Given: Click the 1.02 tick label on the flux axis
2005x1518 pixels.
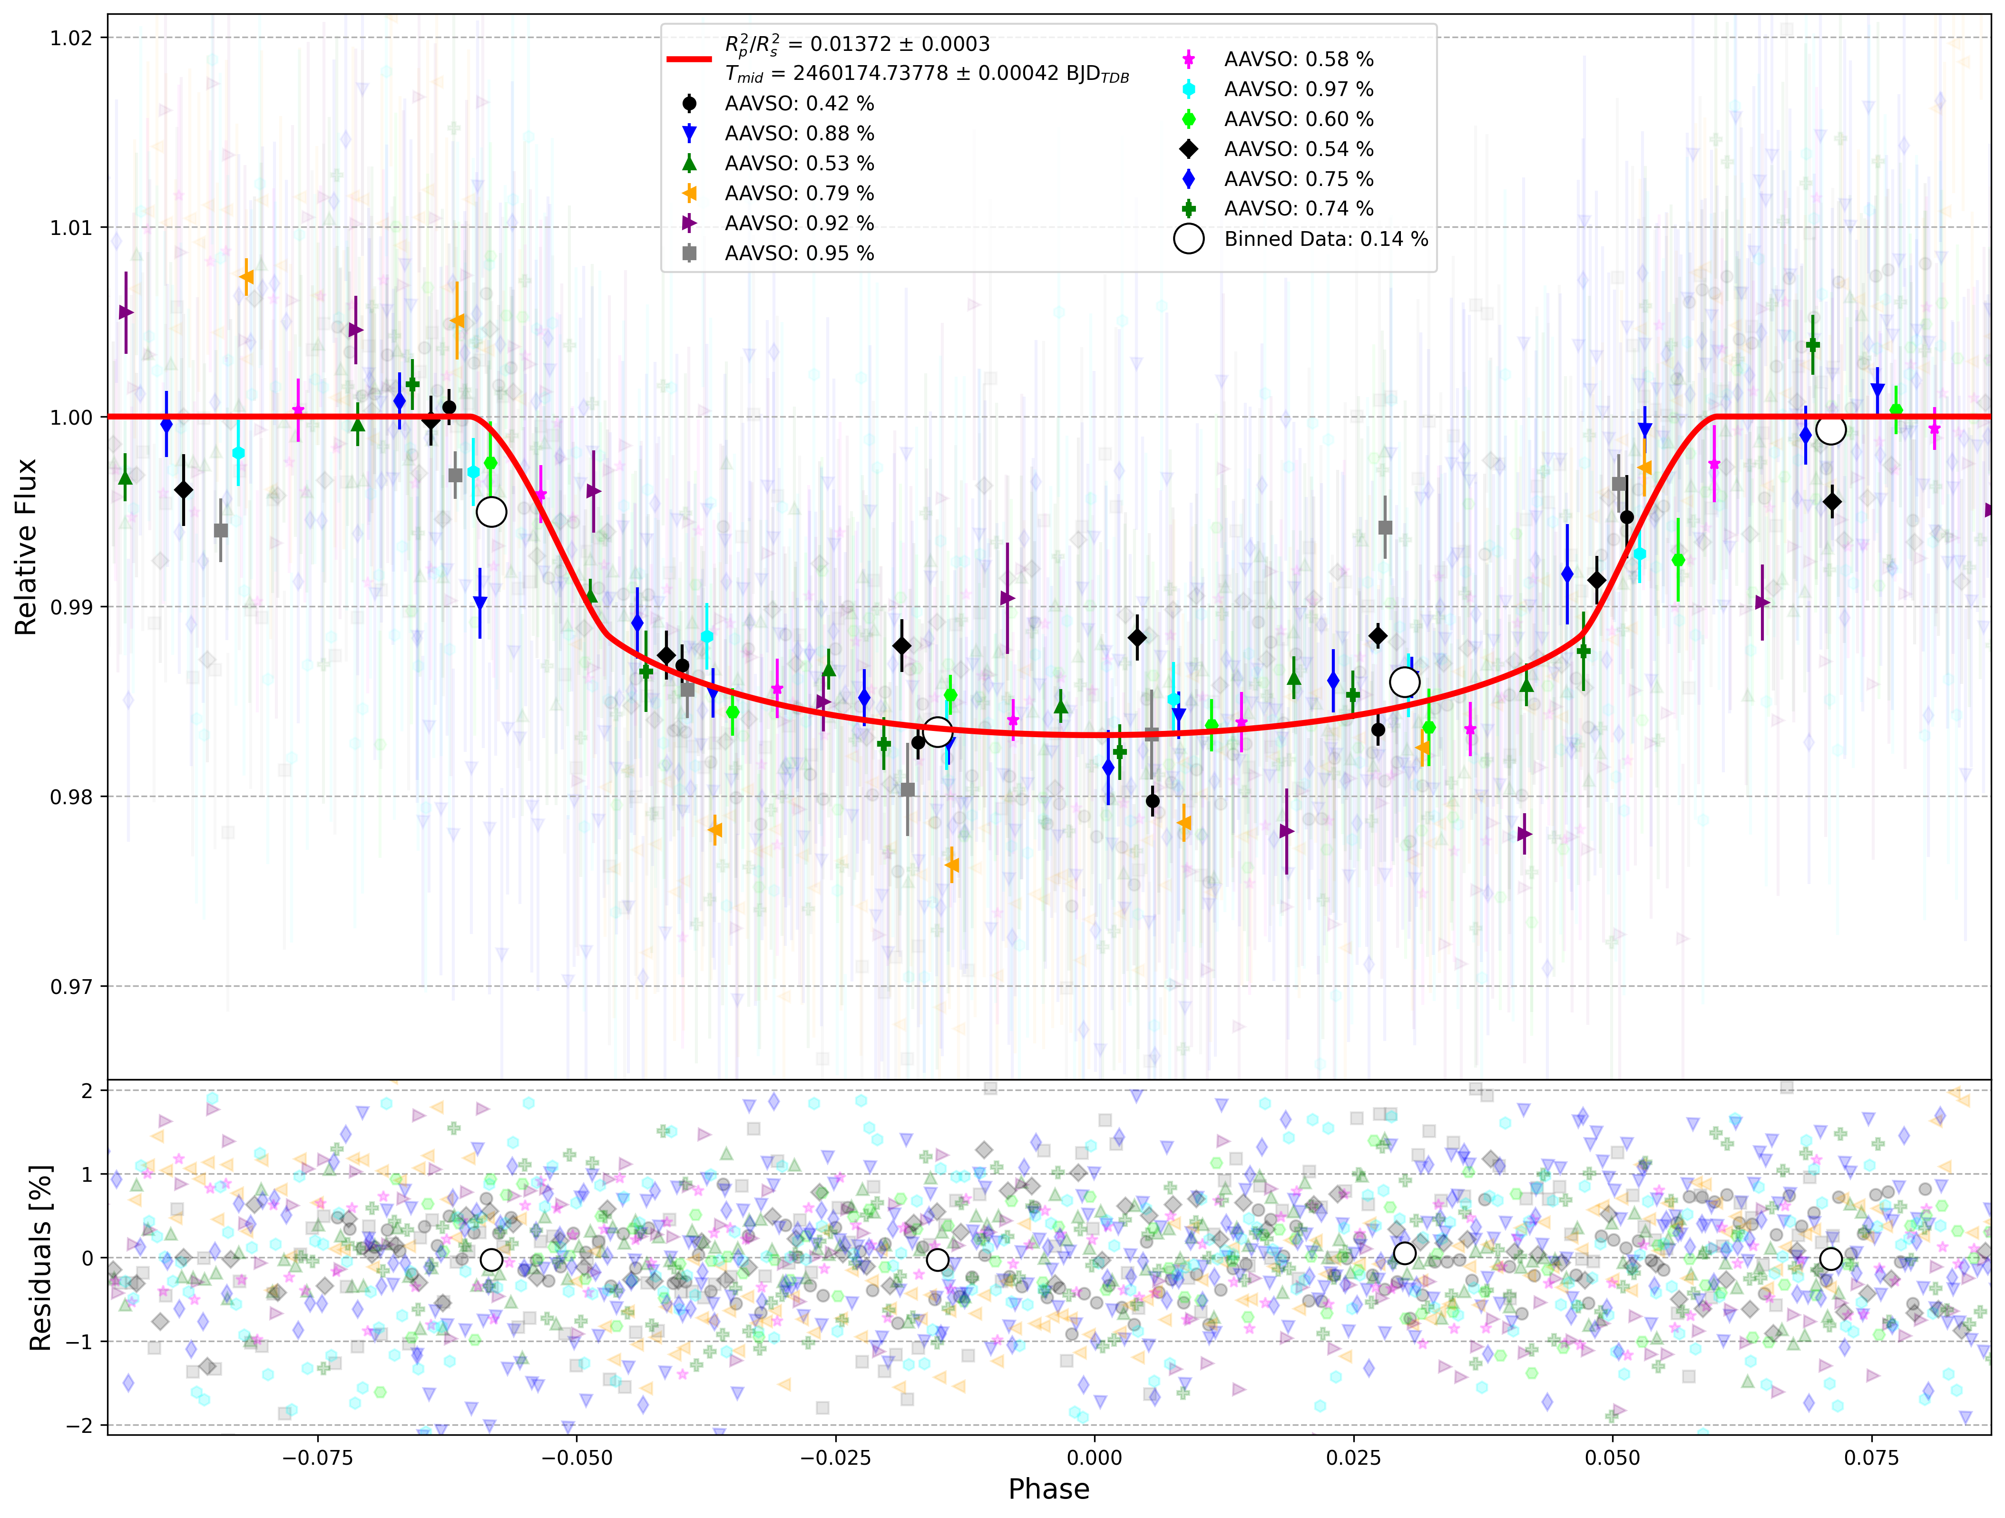Looking at the screenshot, I should (72, 37).
